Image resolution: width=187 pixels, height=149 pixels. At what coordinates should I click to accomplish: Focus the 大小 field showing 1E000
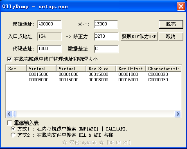point(106,24)
